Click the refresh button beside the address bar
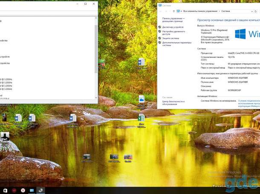Screen dimensions: 260x194 point(256,11)
